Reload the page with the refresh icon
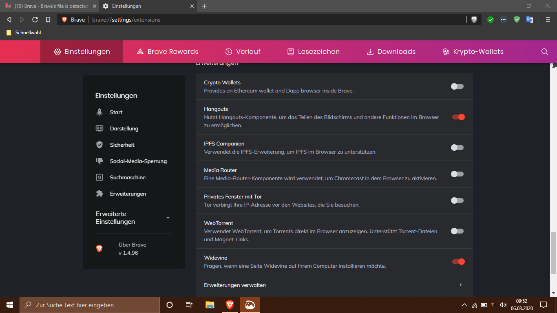Screen dimensions: 557x313 click(x=35, y=20)
